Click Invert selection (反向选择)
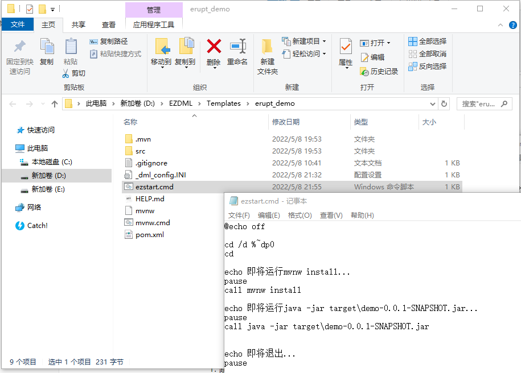This screenshot has width=521, height=373. click(427, 67)
